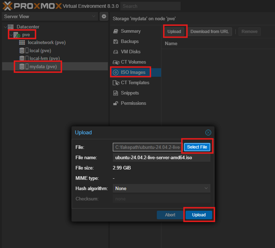Click the local-lvm storage icon
The width and height of the screenshot is (275, 248).
pos(24,58)
